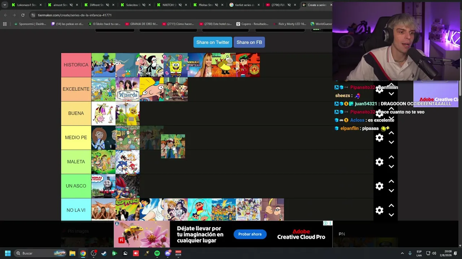Click the taskbar 'Buscar' search box
462x259 pixels.
click(40, 253)
